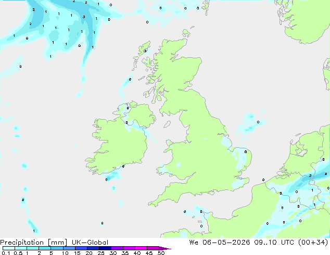This screenshot has height=255, width=330.
Task: Click the "UTC" label
Action: (287, 242)
